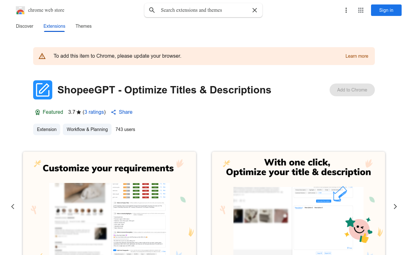Open the Customize your requirements screenshot
This screenshot has height=255, width=408.
(x=109, y=203)
